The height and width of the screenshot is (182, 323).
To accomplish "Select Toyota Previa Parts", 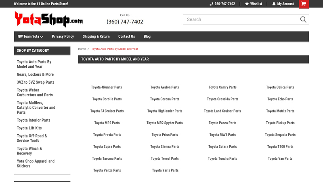I will point(107,135).
